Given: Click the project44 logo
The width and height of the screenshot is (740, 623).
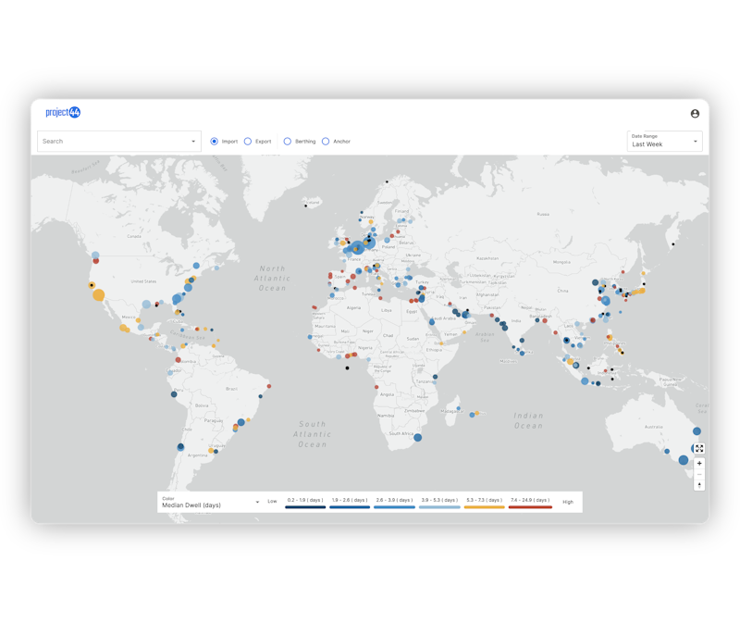Looking at the screenshot, I should click(x=63, y=112).
